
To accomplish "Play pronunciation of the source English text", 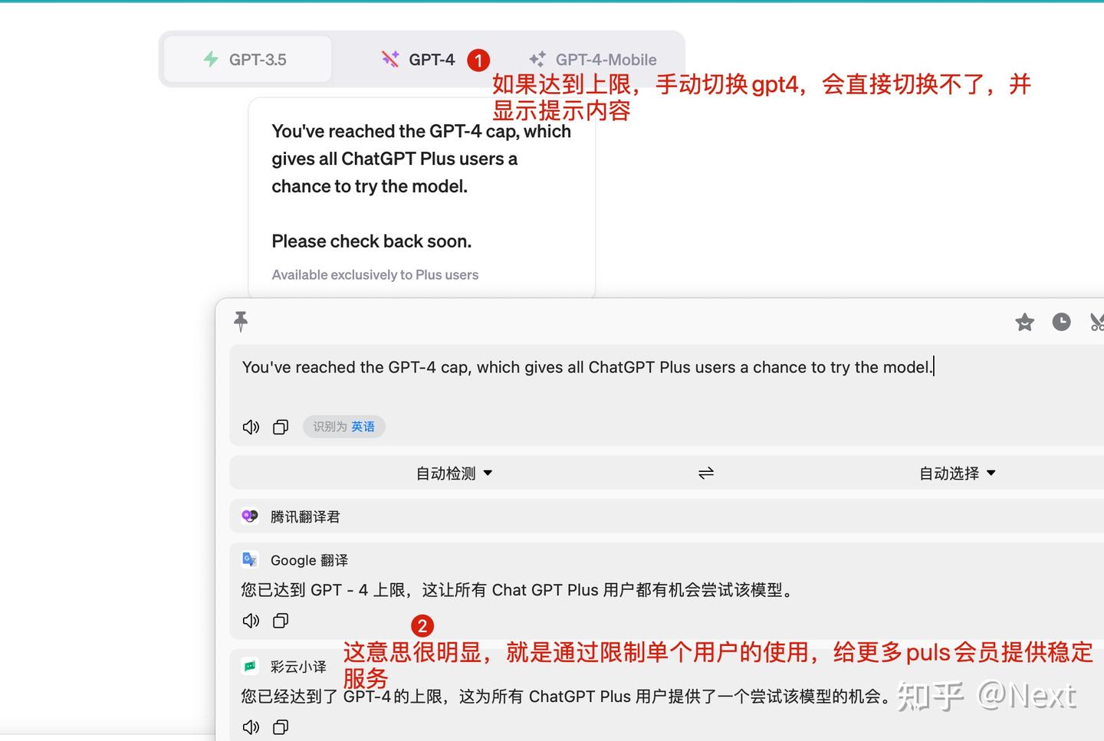I will click(x=251, y=427).
